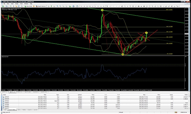
Task: Click the new chart toolbar icon
Action: 3,6
